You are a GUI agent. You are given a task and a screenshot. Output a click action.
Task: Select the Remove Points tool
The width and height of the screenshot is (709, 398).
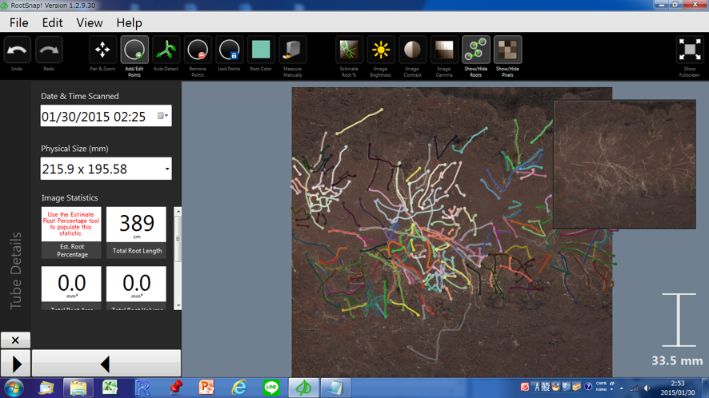click(x=198, y=50)
